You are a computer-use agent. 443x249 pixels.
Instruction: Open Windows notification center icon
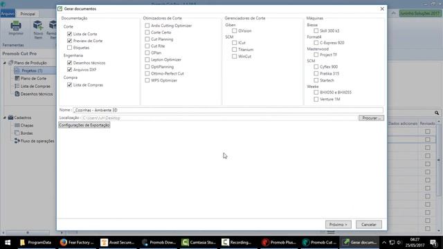point(433,242)
